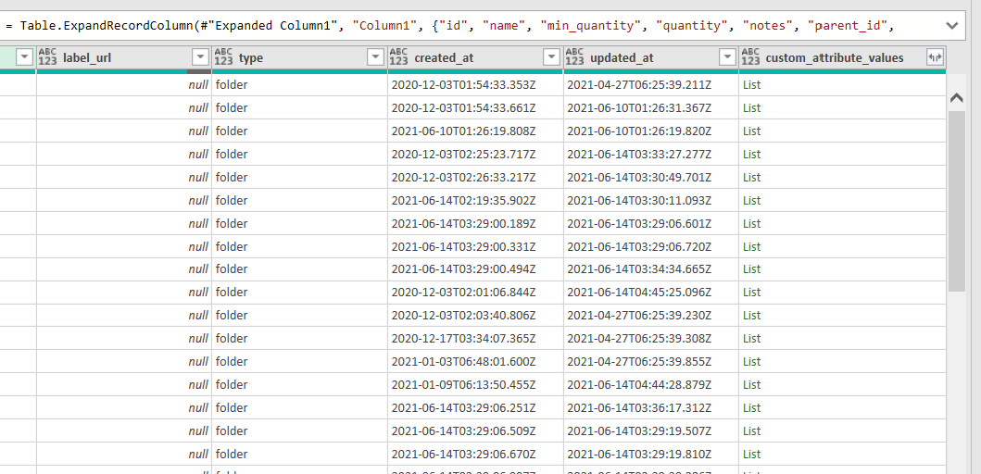Image resolution: width=981 pixels, height=474 pixels.
Task: Select the updated_at column header
Action: coord(622,58)
